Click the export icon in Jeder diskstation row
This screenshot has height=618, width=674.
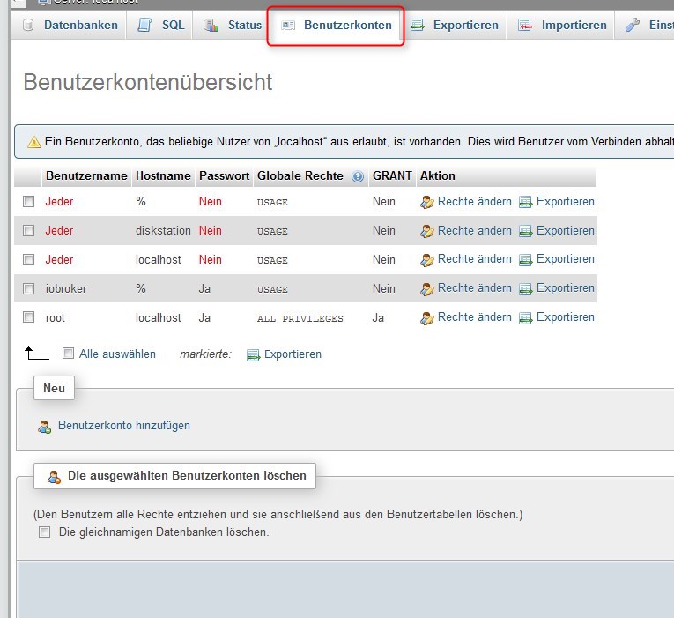(x=525, y=231)
